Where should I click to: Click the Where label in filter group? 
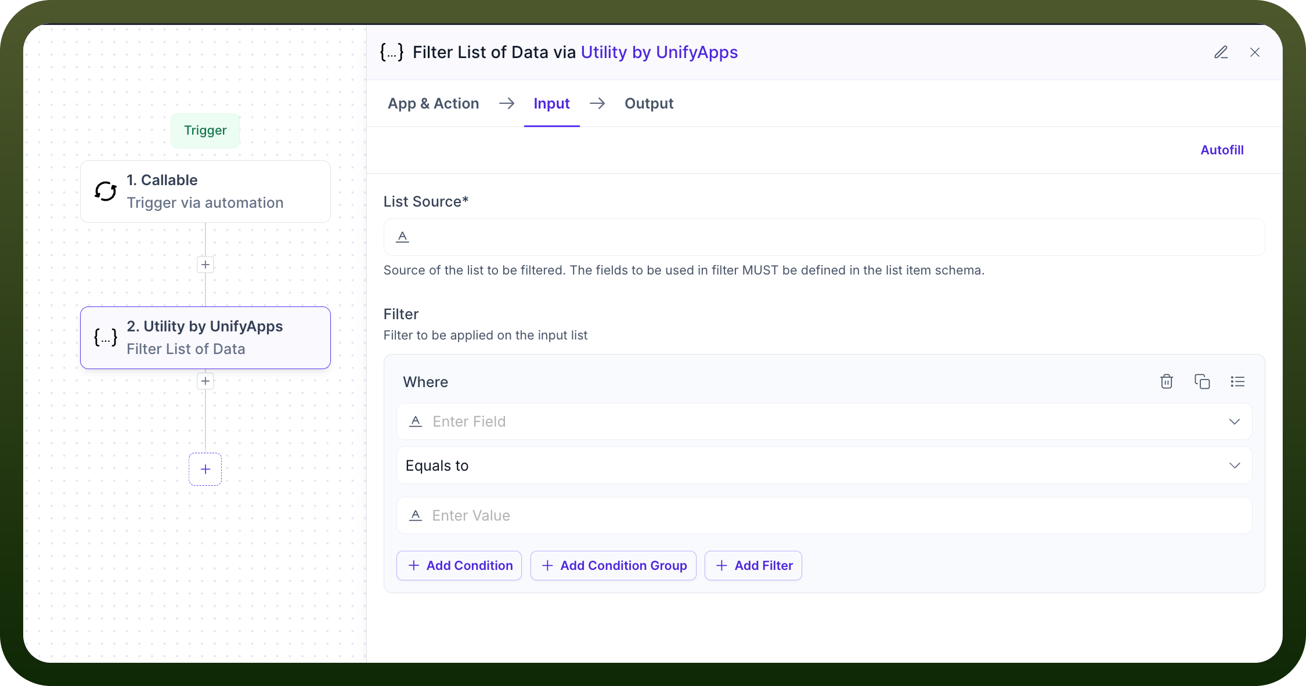[x=425, y=382]
